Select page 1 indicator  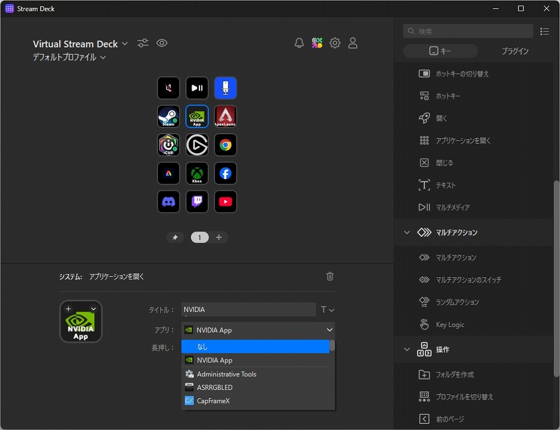point(200,238)
